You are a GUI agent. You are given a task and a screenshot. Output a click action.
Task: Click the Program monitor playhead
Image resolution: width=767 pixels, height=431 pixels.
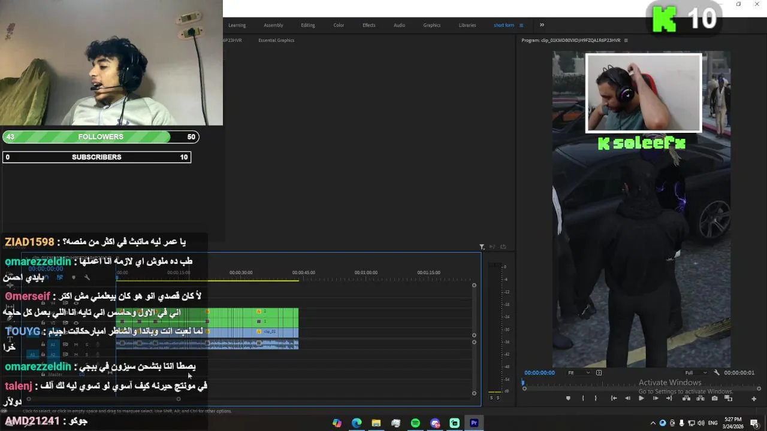click(x=523, y=383)
